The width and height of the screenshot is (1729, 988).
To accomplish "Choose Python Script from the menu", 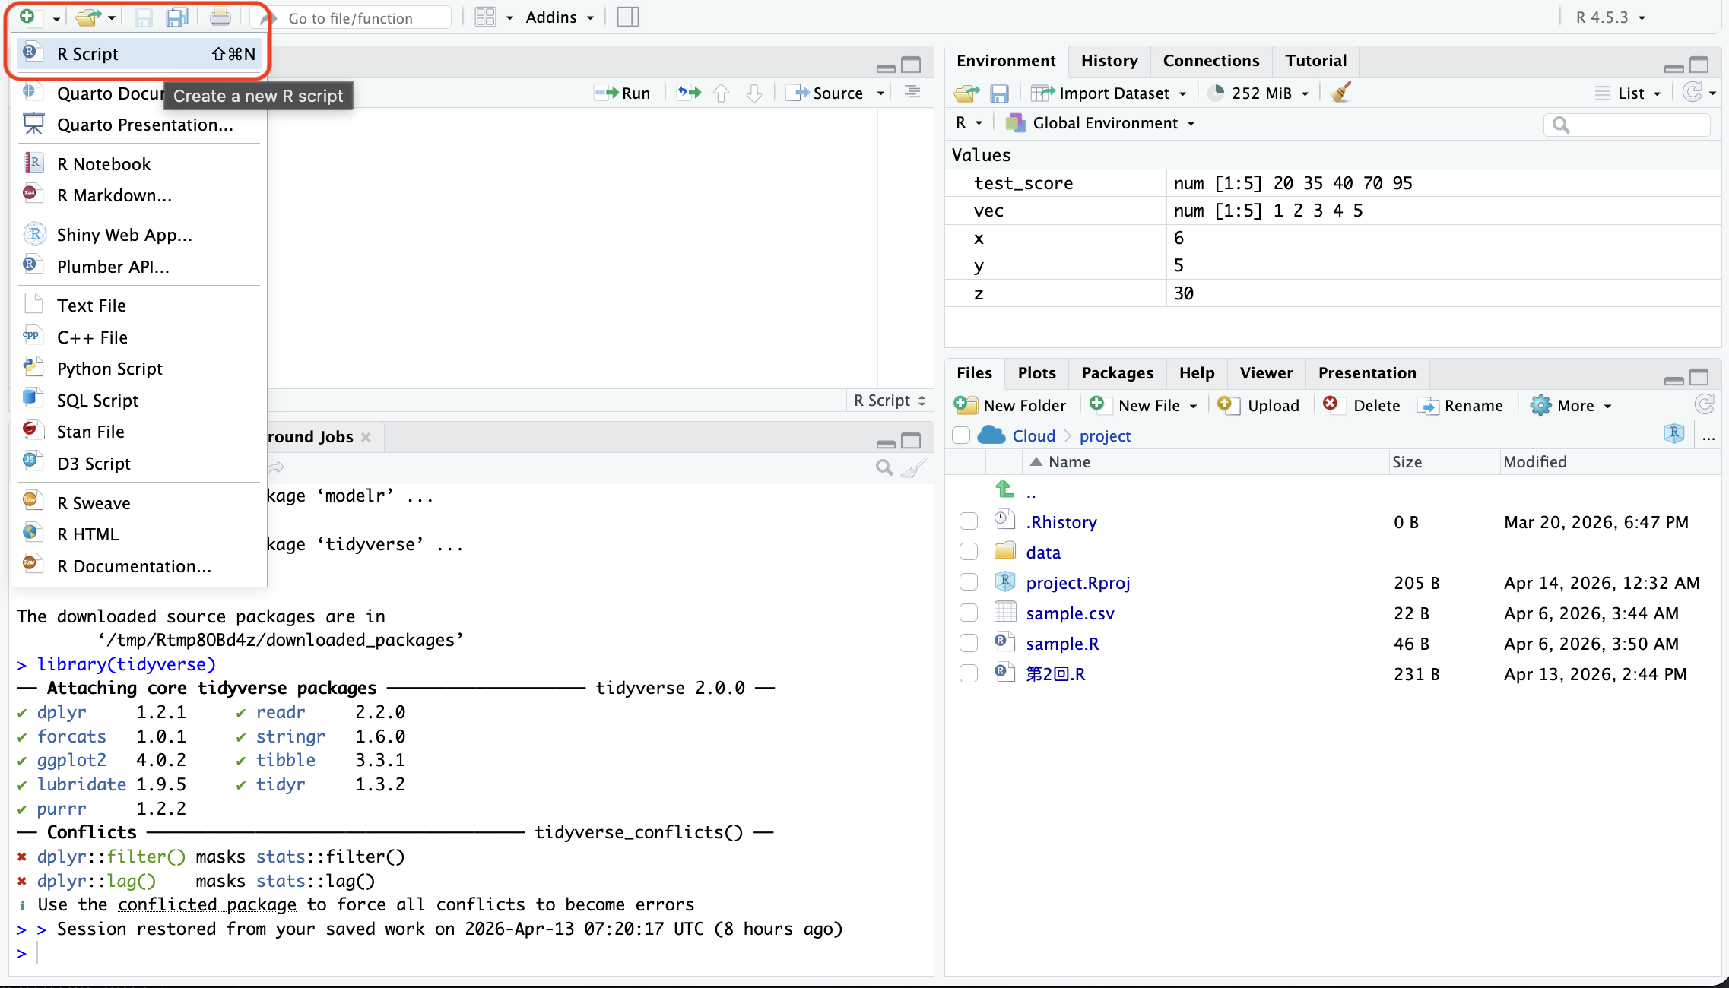I will pyautogui.click(x=109, y=369).
